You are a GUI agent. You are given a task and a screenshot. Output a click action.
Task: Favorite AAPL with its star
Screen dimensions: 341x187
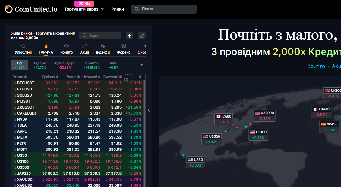(15, 131)
